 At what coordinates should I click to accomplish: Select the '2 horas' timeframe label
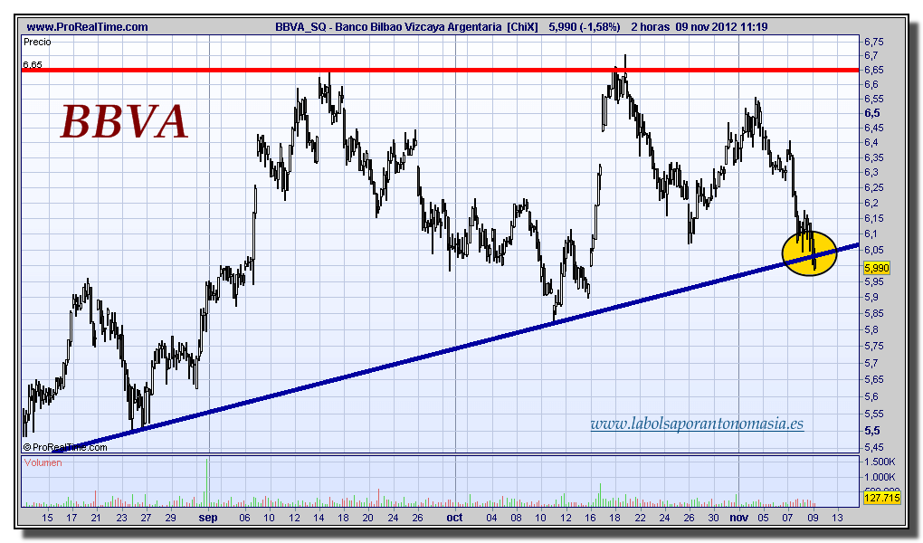[x=650, y=27]
